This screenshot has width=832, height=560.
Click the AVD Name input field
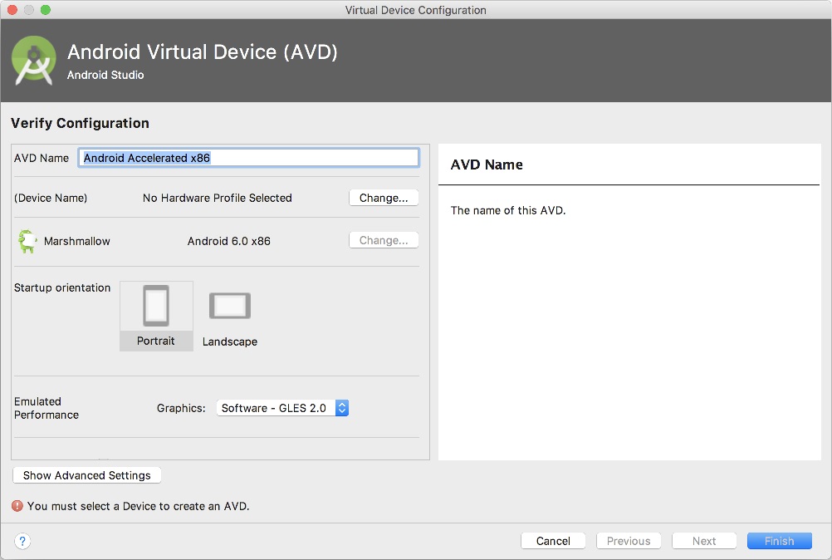click(x=248, y=158)
